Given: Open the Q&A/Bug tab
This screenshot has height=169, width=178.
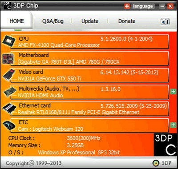Looking at the screenshot, I should coord(53,21).
